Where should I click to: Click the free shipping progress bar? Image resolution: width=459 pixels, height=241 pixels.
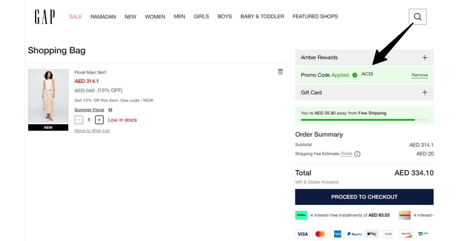coord(364,119)
